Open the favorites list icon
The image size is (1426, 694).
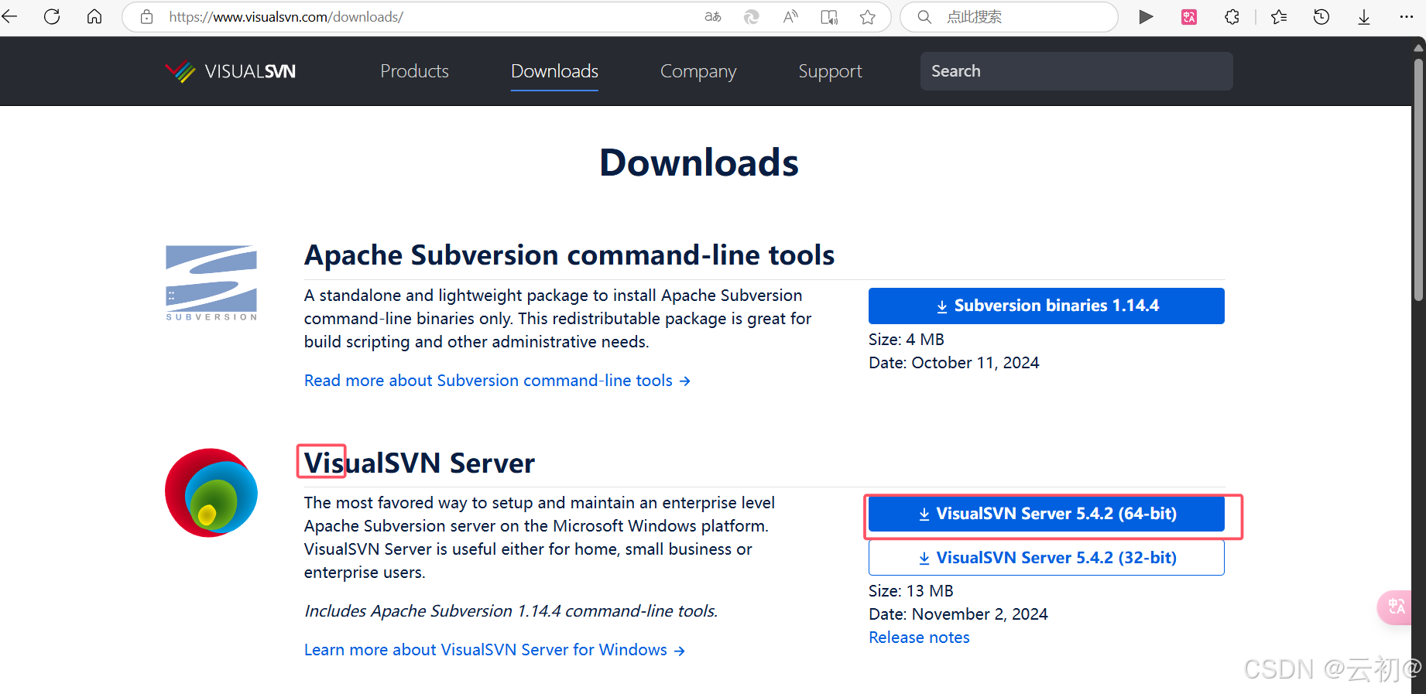1279,16
